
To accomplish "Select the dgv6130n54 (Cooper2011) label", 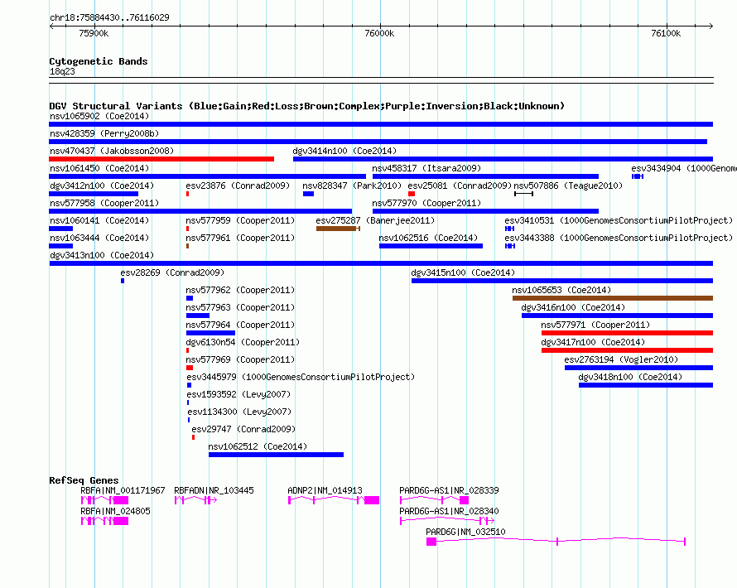I will (x=243, y=342).
